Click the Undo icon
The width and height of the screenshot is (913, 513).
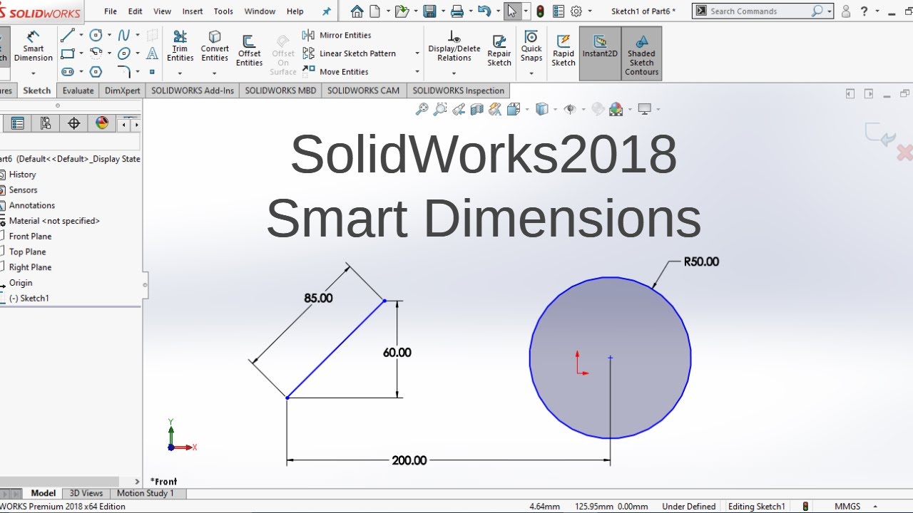(484, 11)
